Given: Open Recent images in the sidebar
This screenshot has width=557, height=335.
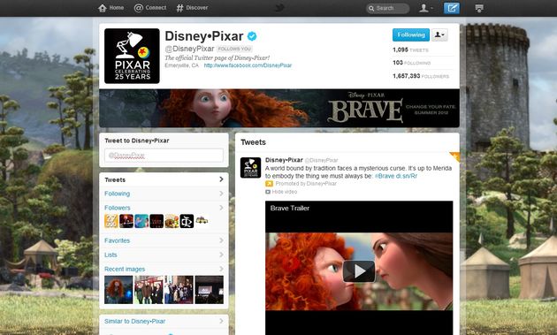Looking at the screenshot, I should (125, 269).
